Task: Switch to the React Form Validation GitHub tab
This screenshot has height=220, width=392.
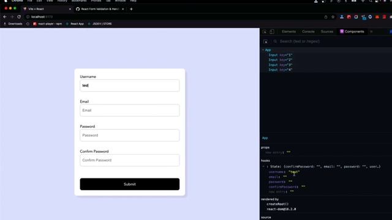Action: (99, 9)
